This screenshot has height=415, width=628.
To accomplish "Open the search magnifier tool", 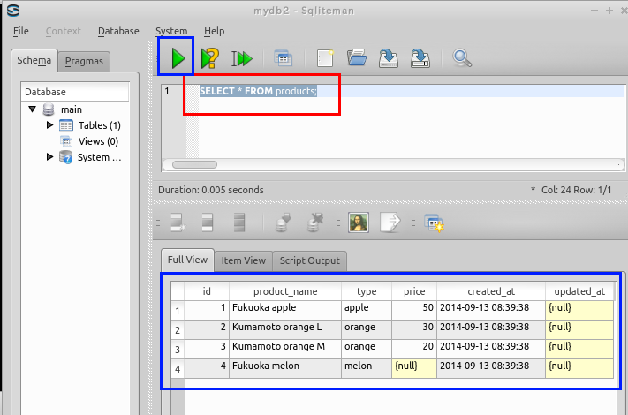I will [462, 58].
